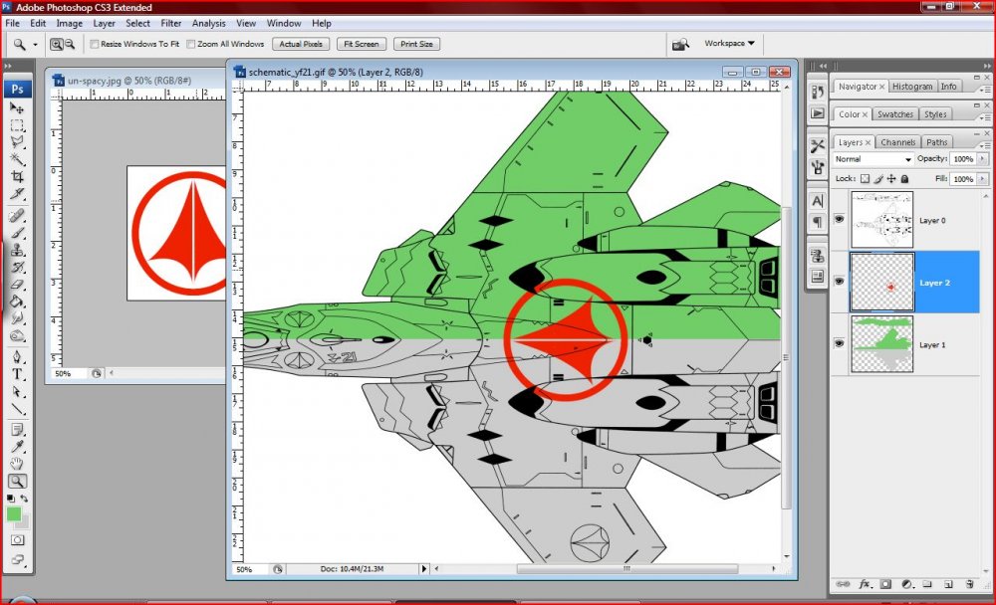Select the Rectangular Marquee tool
The width and height of the screenshot is (996, 605).
coord(17,125)
